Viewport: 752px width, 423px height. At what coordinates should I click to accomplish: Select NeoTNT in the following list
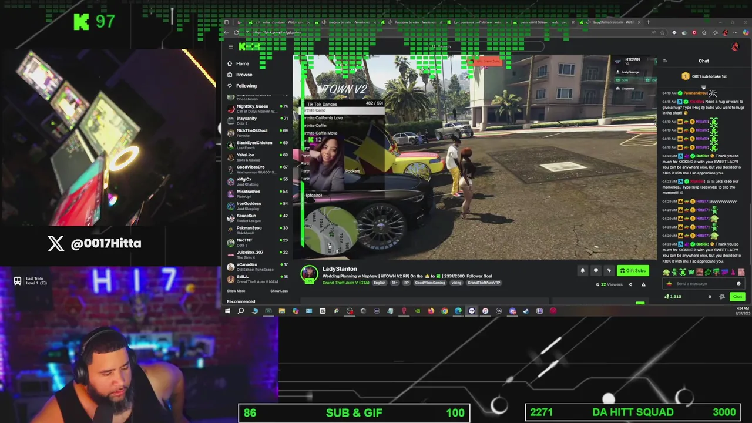tap(258, 242)
